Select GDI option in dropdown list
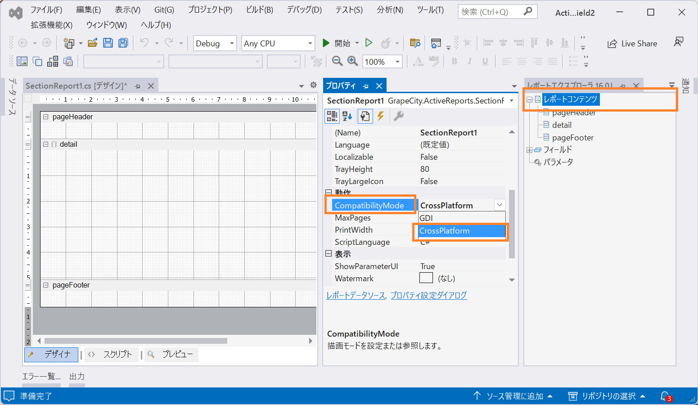Viewport: 698px width, 405px height. coord(462,218)
